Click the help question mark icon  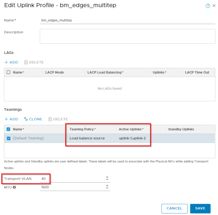point(208,6)
